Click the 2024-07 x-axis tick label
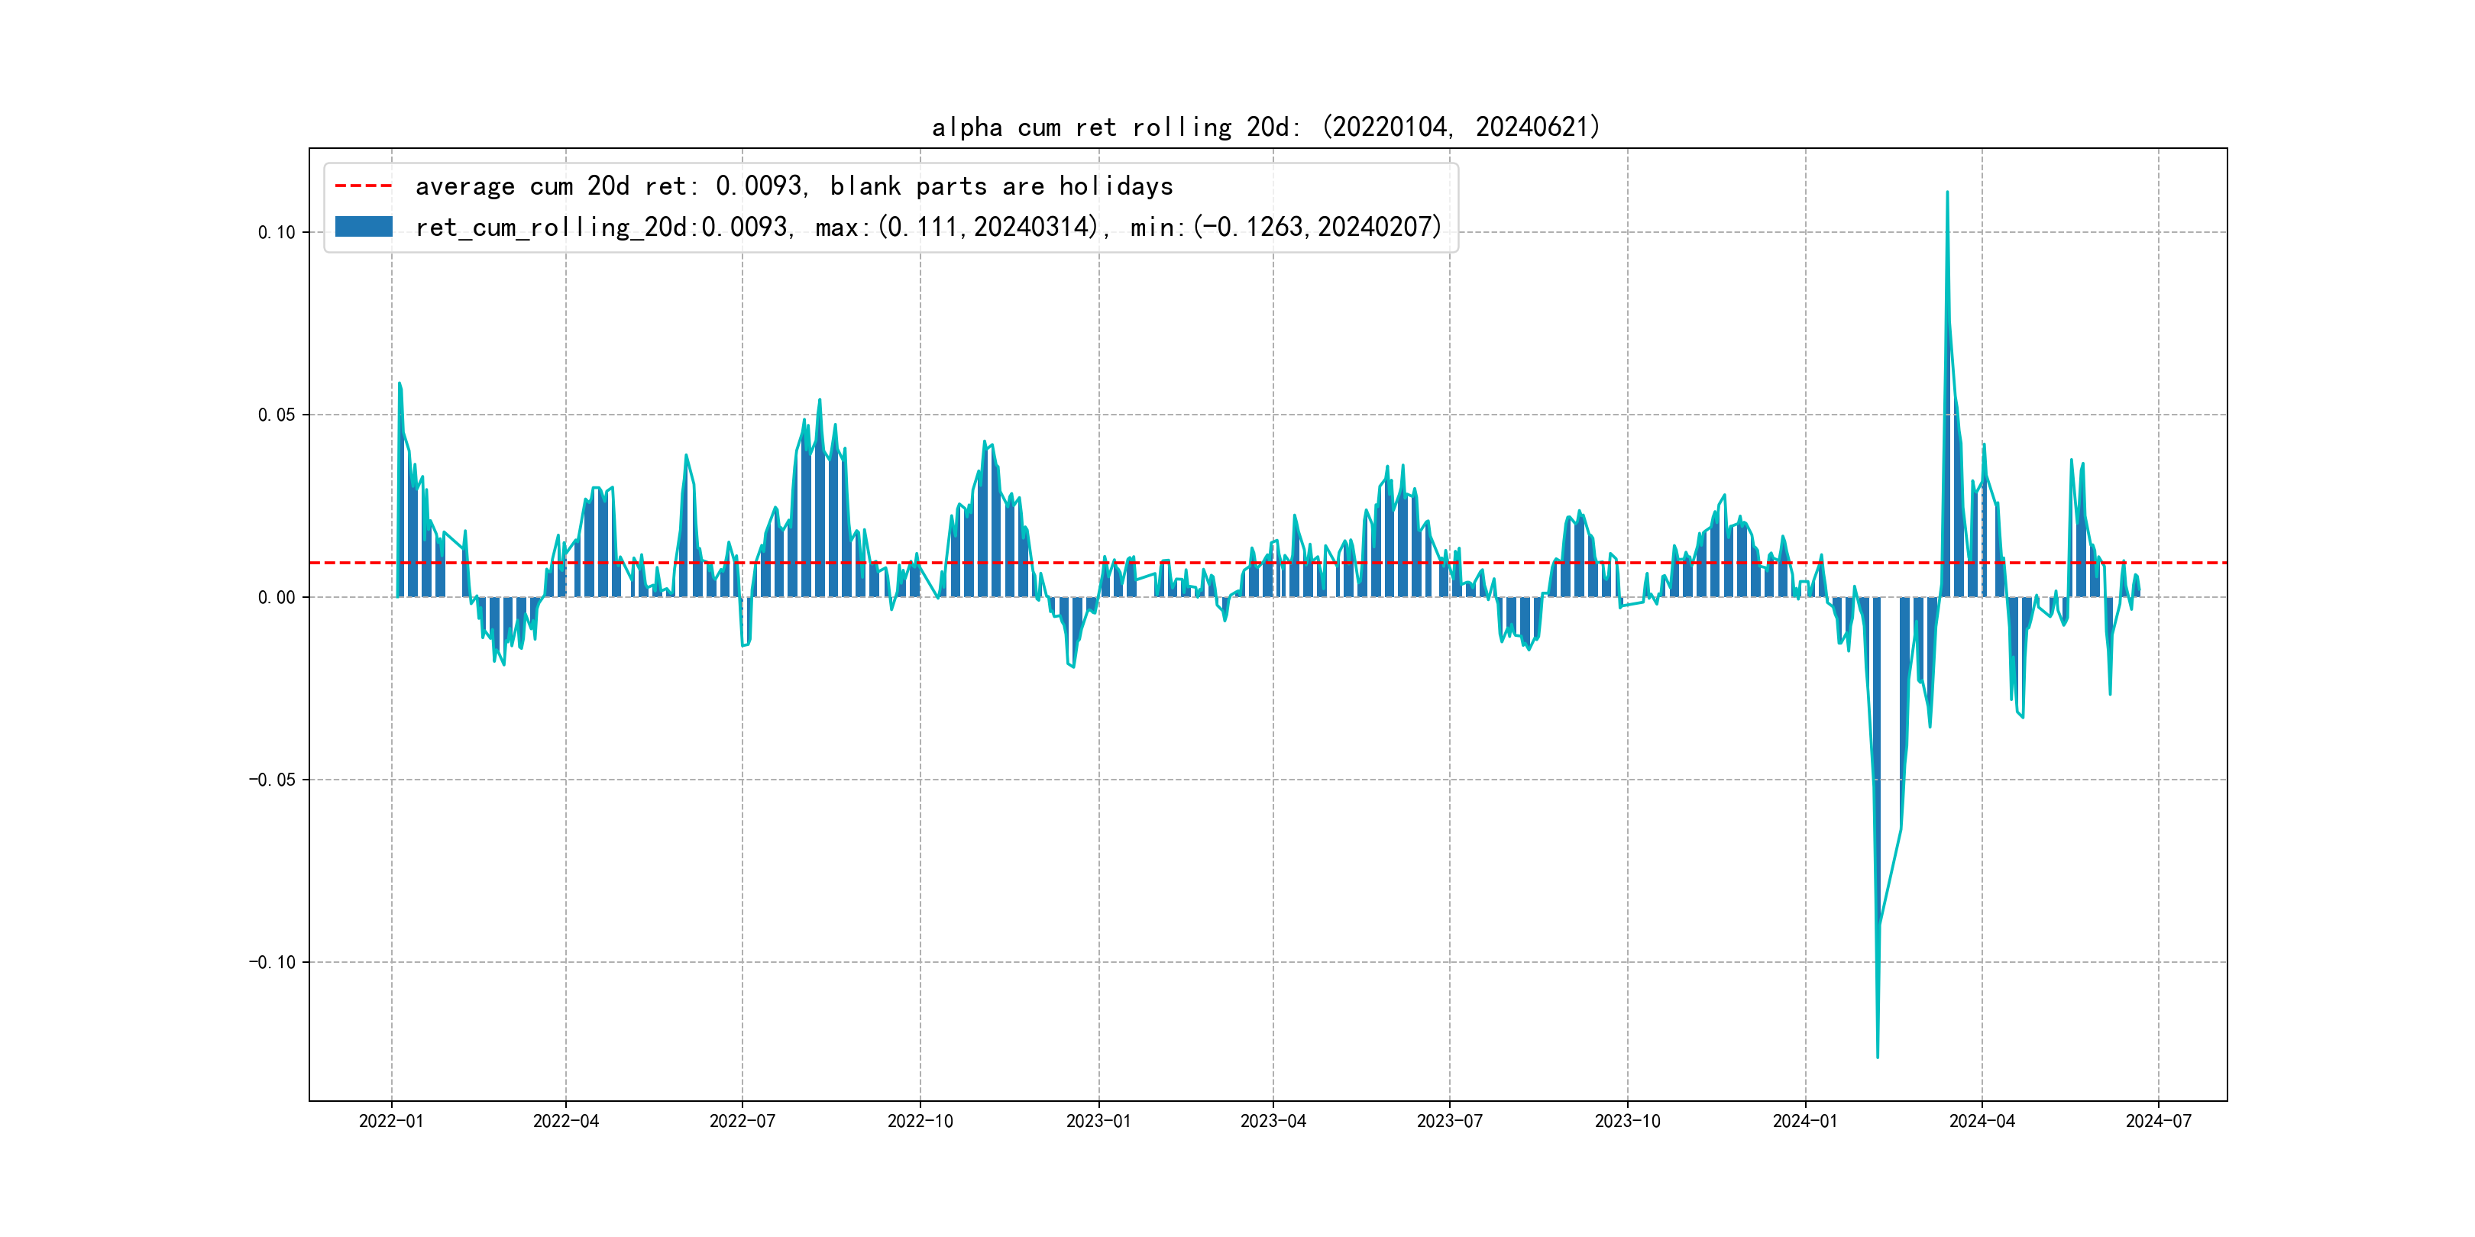 click(2158, 1121)
